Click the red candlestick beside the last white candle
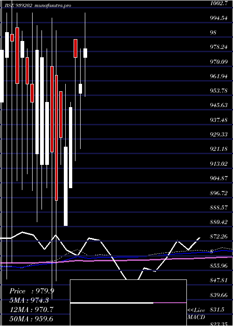 click(75, 48)
